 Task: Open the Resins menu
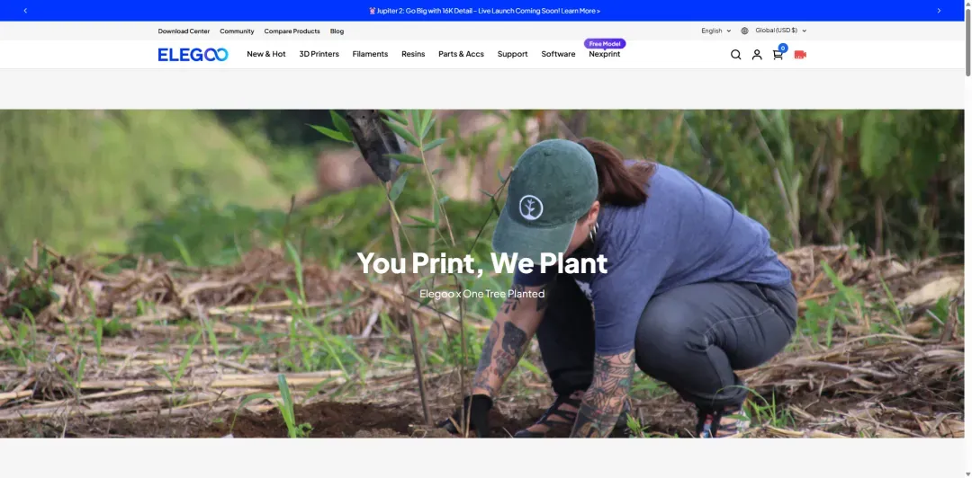click(x=413, y=55)
